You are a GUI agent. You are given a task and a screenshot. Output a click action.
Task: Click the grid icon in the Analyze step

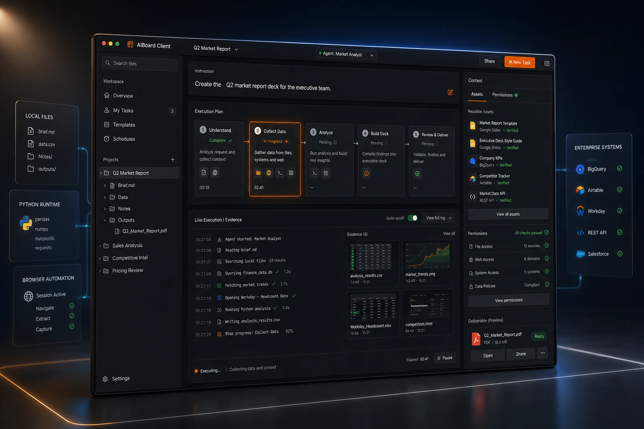(326, 173)
